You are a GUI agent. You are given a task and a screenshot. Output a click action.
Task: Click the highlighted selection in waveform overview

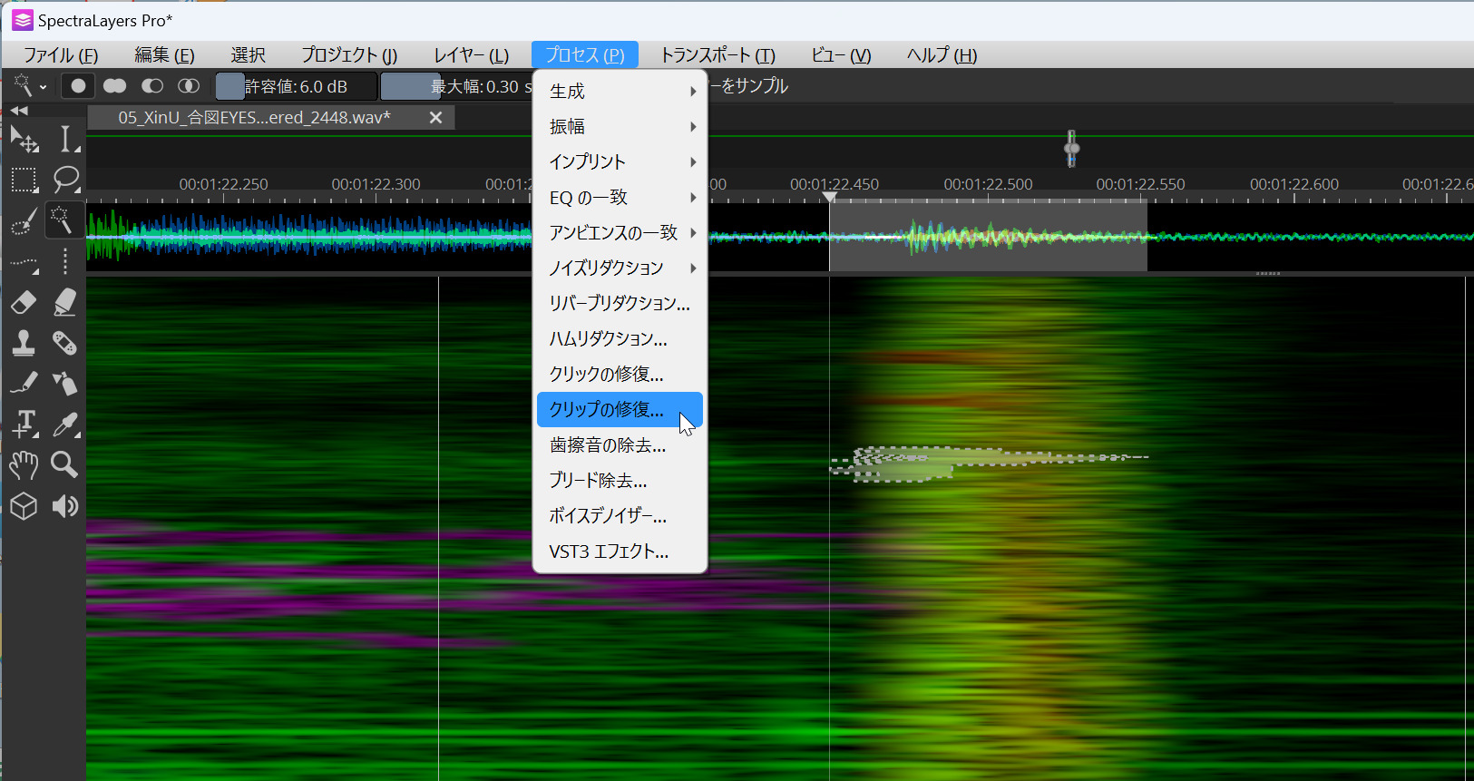point(988,235)
